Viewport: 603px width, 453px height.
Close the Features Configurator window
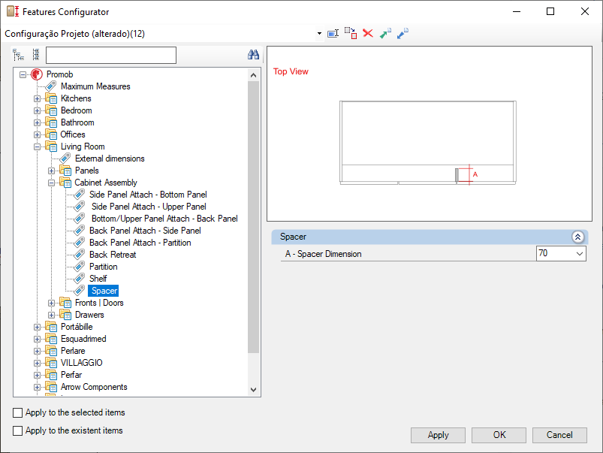pyautogui.click(x=584, y=11)
